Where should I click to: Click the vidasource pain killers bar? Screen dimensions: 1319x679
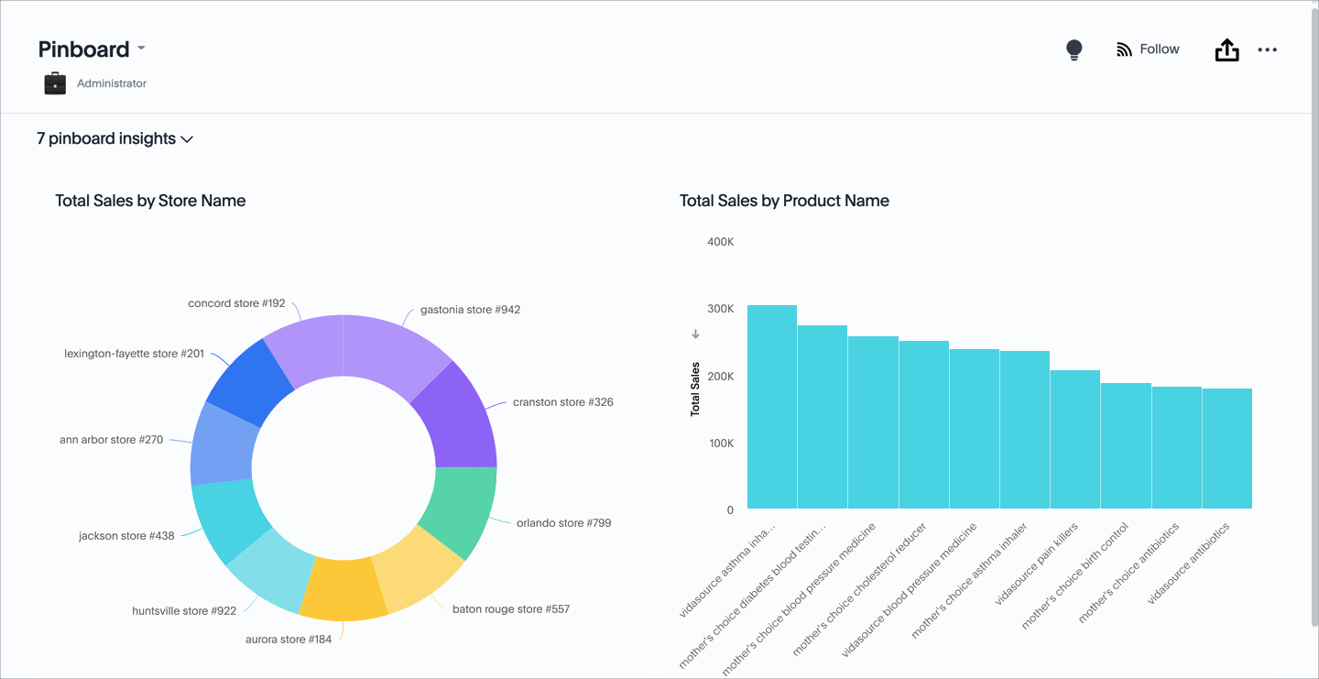tap(1074, 439)
